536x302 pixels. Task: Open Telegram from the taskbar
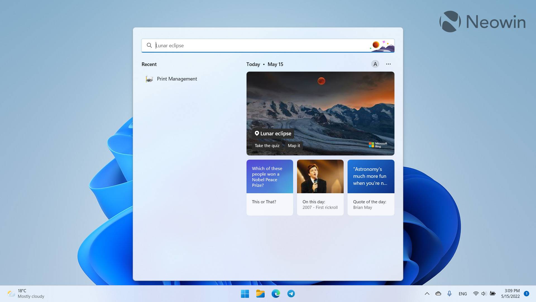click(291, 294)
